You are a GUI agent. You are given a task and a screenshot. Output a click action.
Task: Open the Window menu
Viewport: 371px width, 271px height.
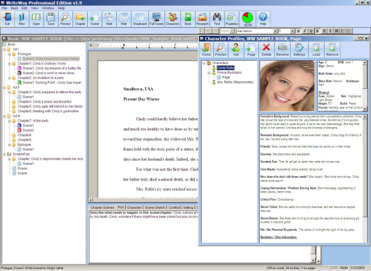pyautogui.click(x=48, y=8)
